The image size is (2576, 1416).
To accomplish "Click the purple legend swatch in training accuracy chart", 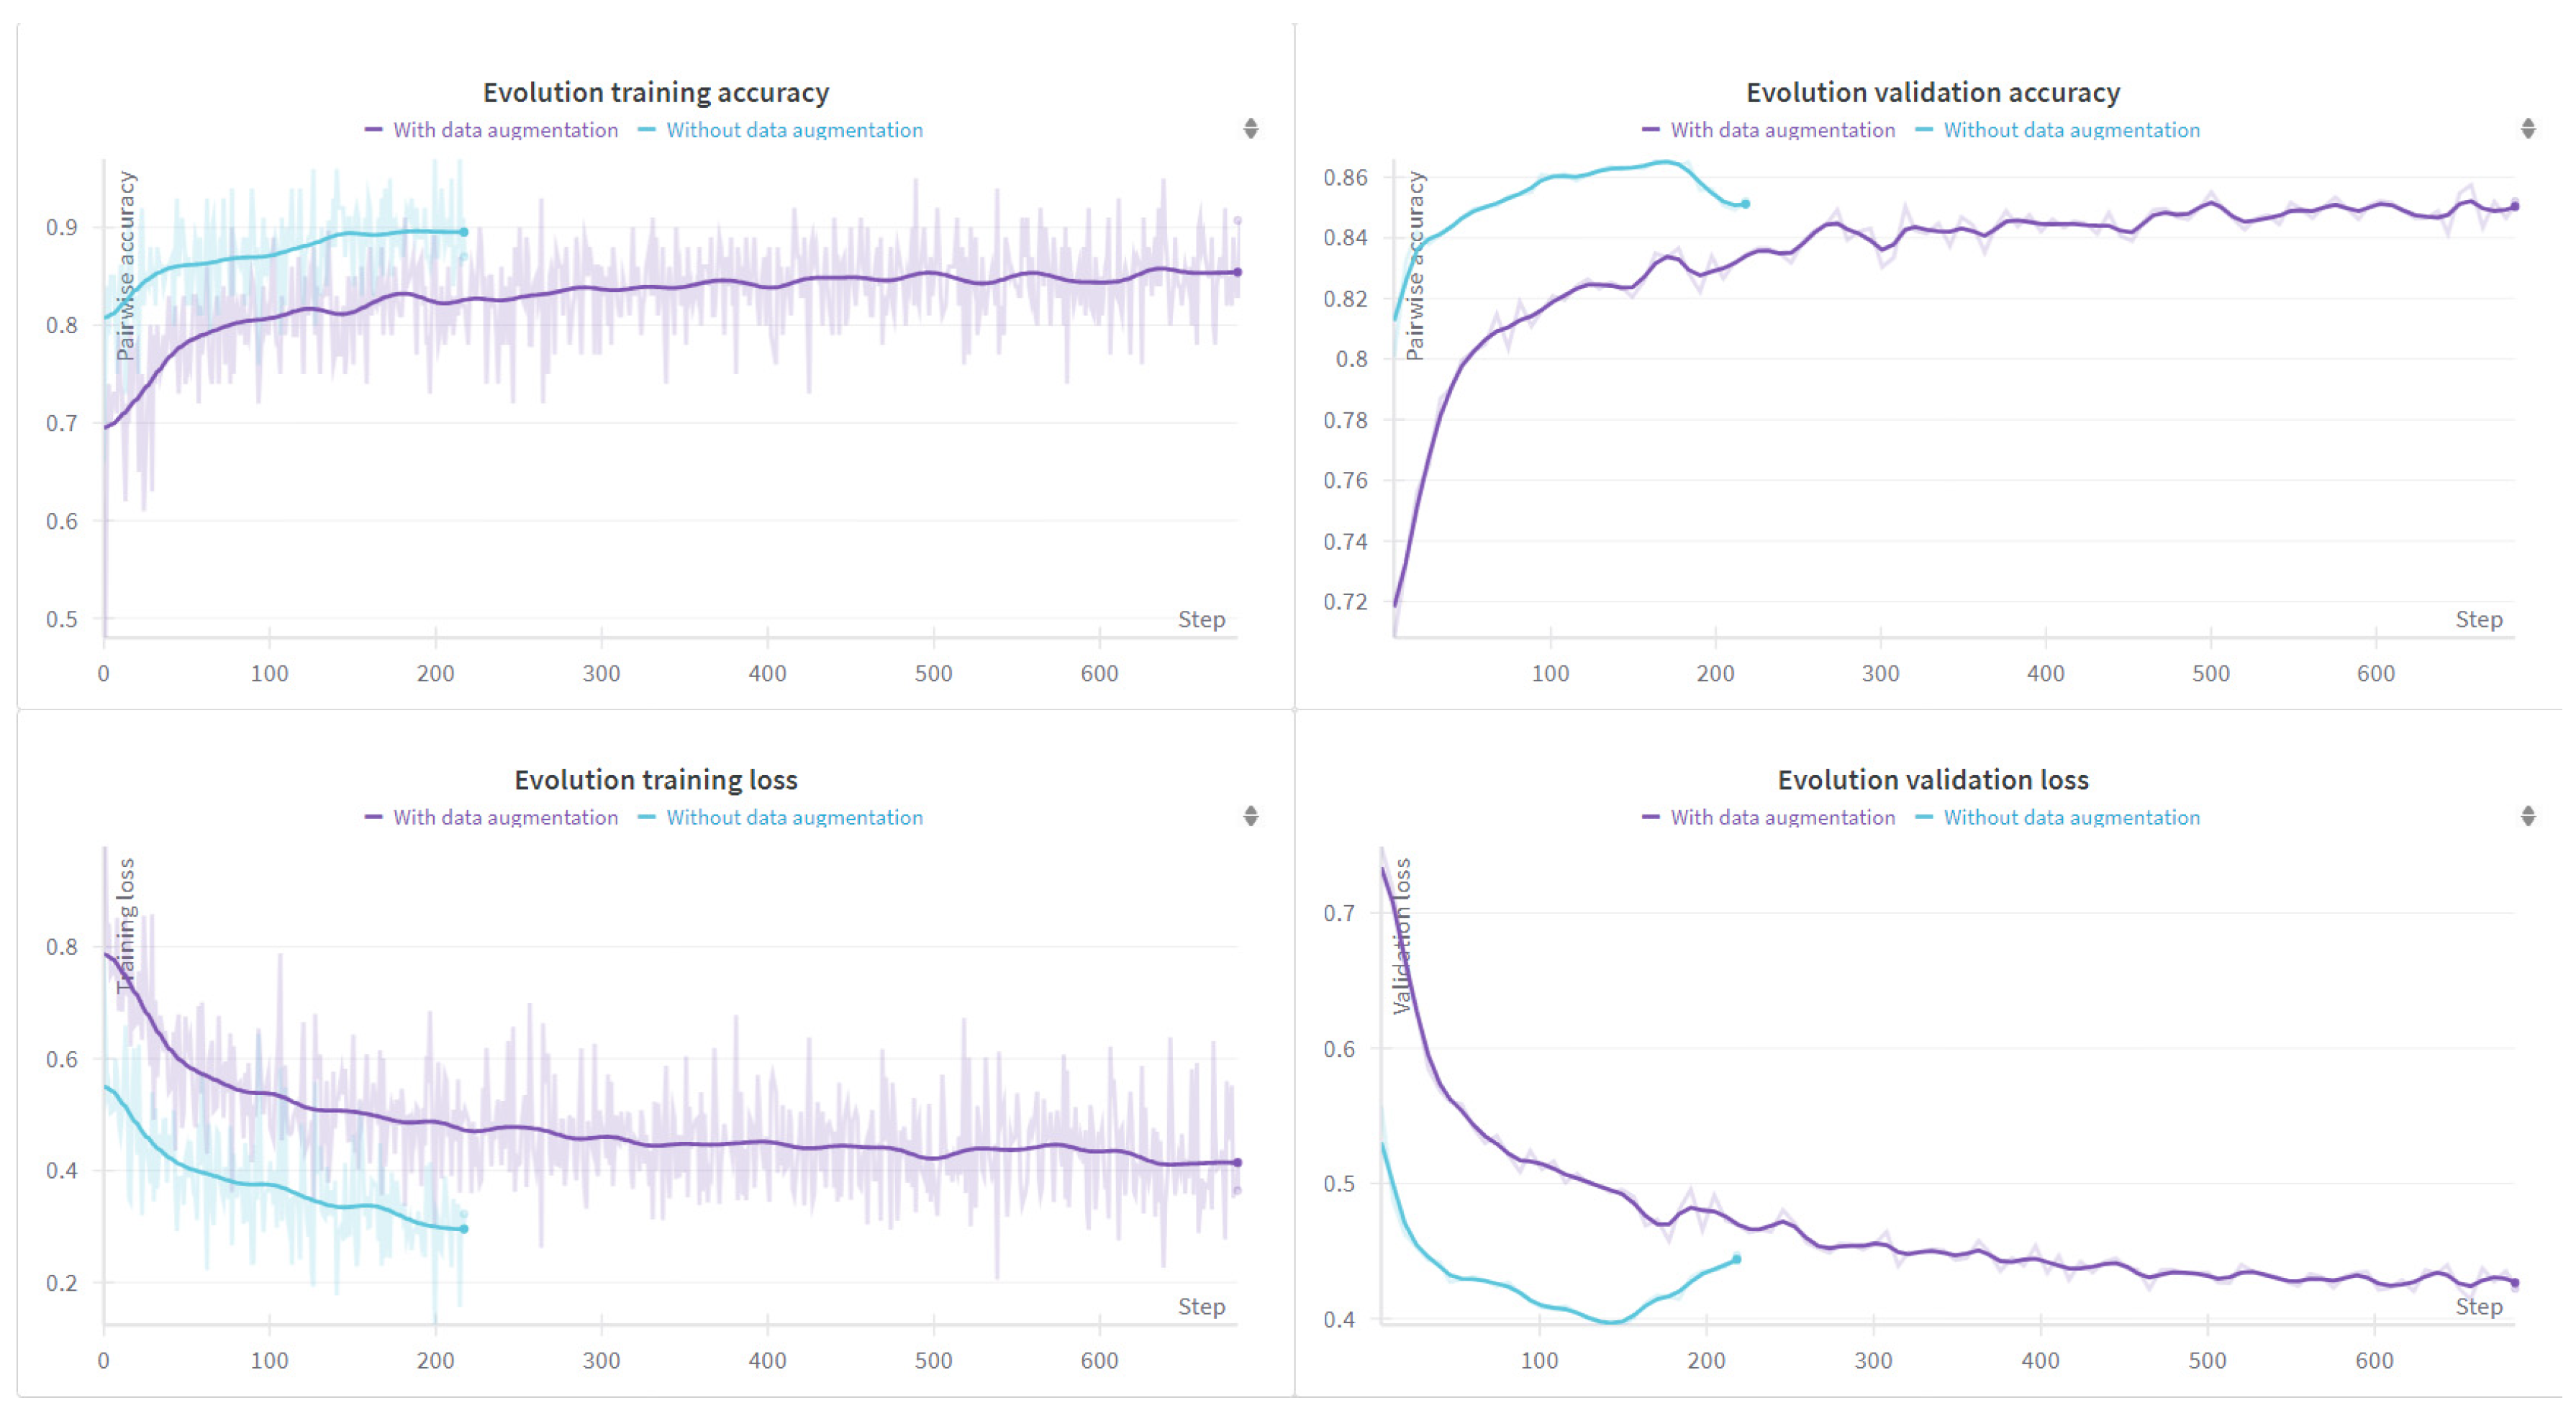I will click(374, 130).
